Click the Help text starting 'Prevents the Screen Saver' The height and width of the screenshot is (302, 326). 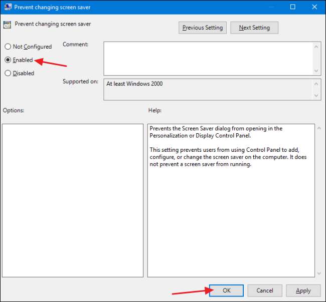(x=216, y=132)
